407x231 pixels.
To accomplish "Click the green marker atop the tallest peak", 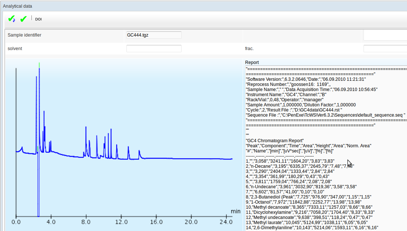I will (x=39, y=65).
